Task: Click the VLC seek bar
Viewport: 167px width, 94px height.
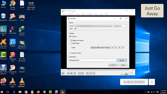Action: coord(98,70)
